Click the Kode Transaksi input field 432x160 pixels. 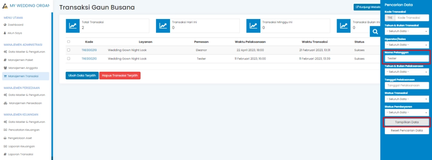(x=412, y=18)
